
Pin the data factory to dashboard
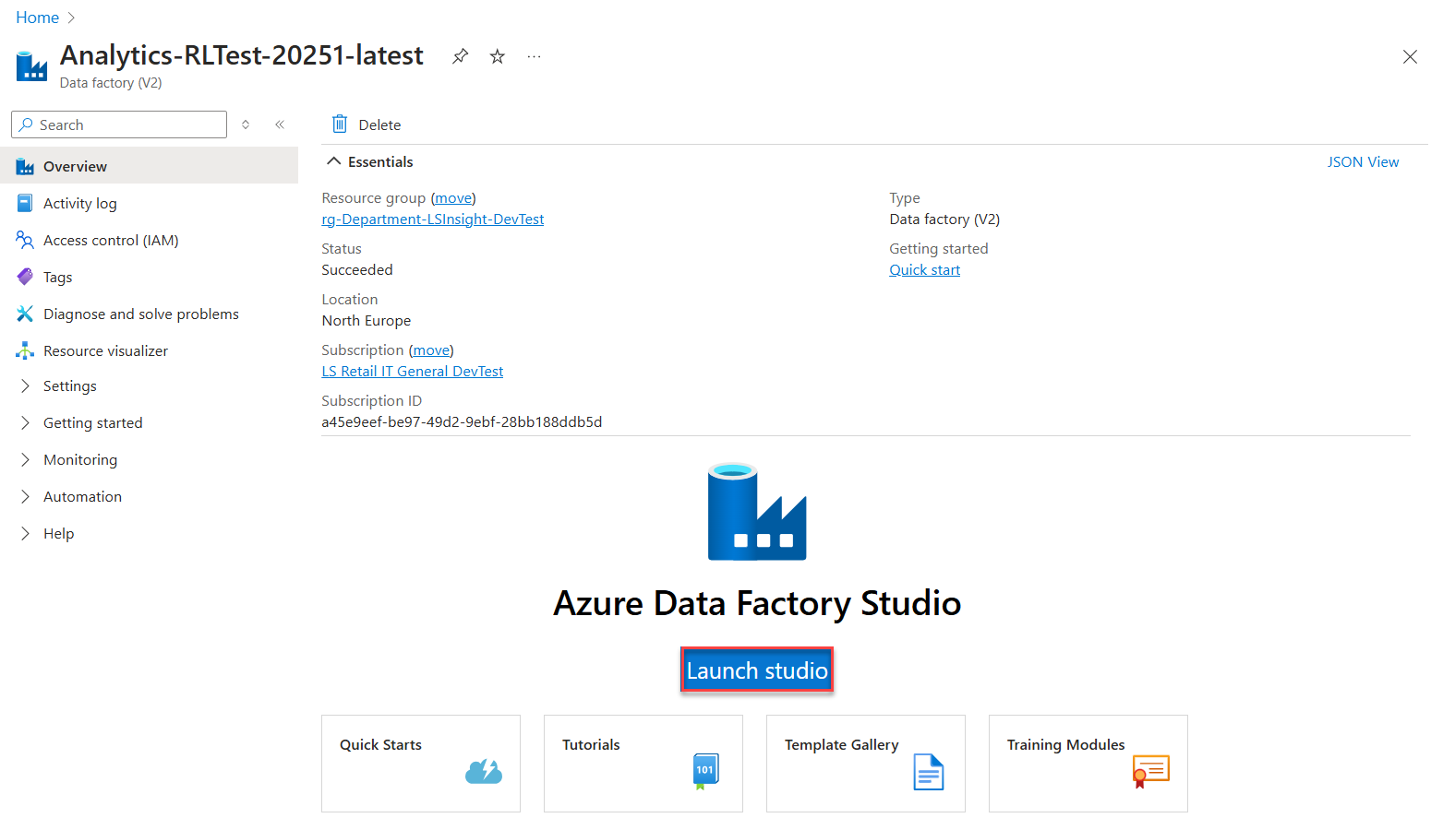click(460, 56)
